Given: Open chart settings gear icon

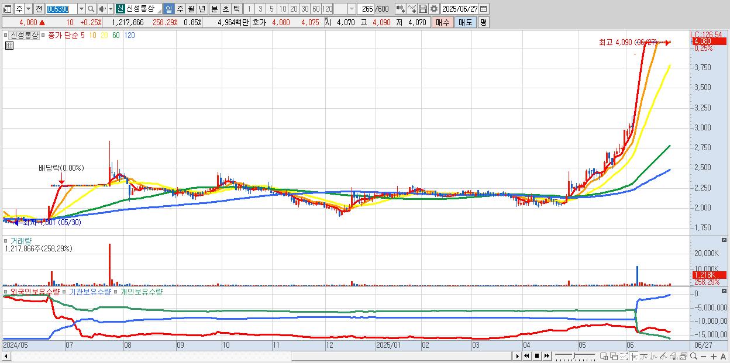Looking at the screenshot, I should (434, 9).
